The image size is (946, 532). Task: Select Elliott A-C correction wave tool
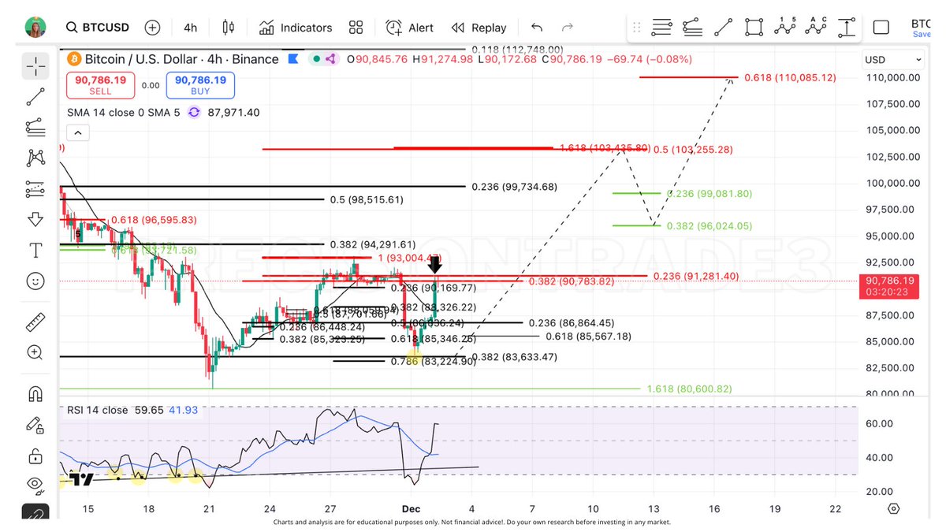pyautogui.click(x=815, y=26)
